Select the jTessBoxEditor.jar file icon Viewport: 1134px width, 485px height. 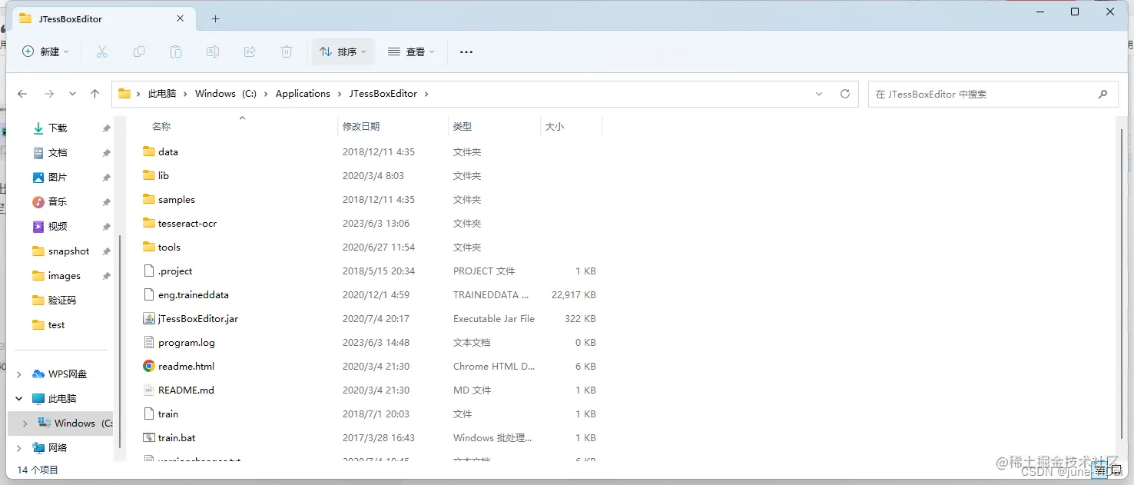click(x=149, y=318)
